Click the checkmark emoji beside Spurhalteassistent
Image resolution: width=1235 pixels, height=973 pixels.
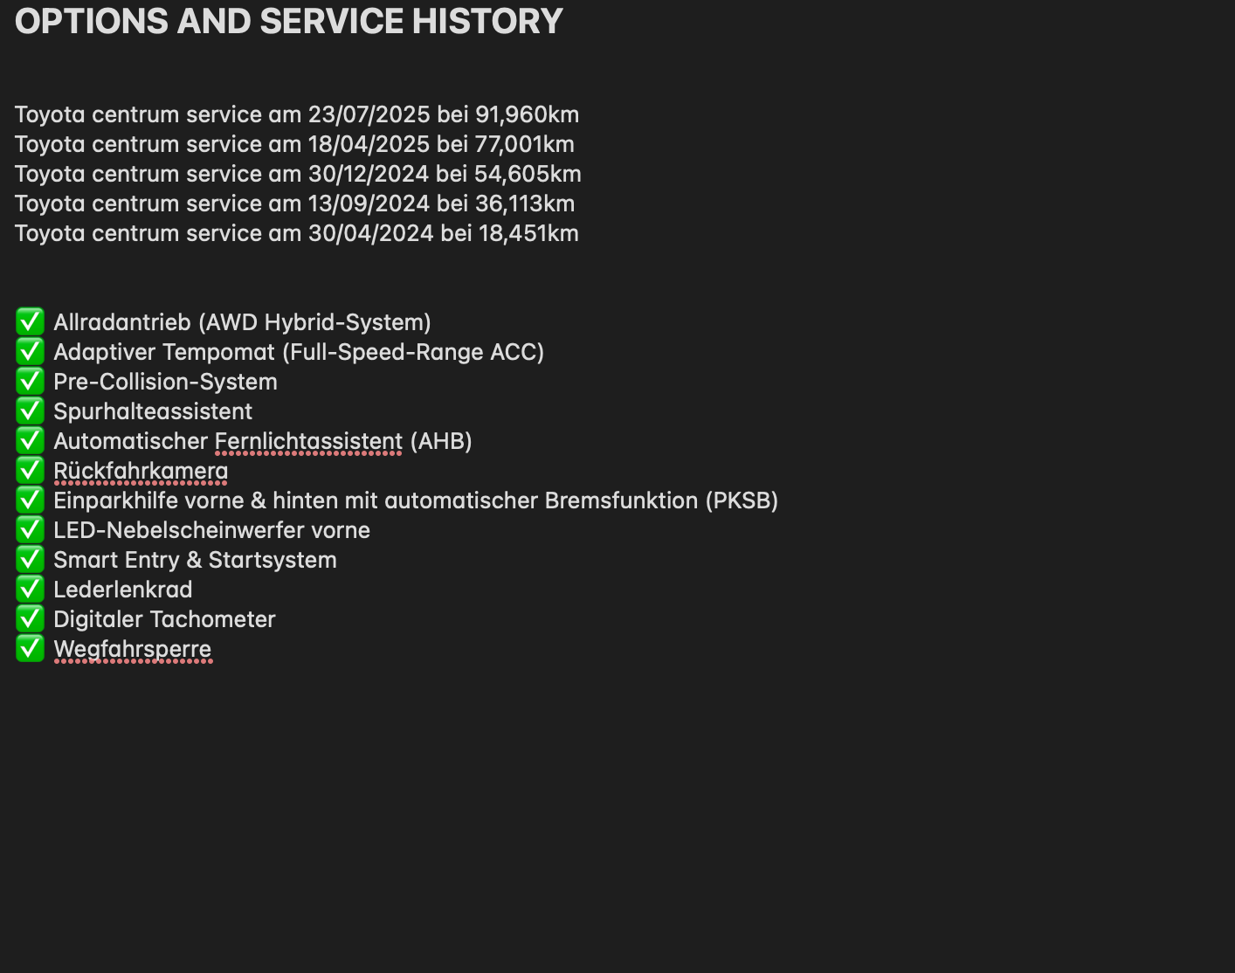30,411
